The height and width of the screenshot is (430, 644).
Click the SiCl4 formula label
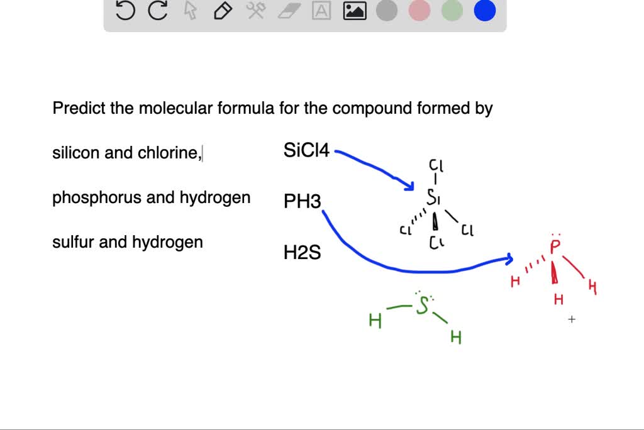click(306, 151)
